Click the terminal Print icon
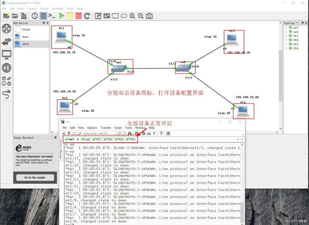Screen dimensions: 309x225 click(136, 134)
